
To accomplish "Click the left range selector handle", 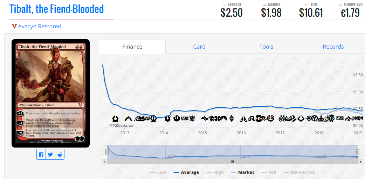I will [x=107, y=152].
